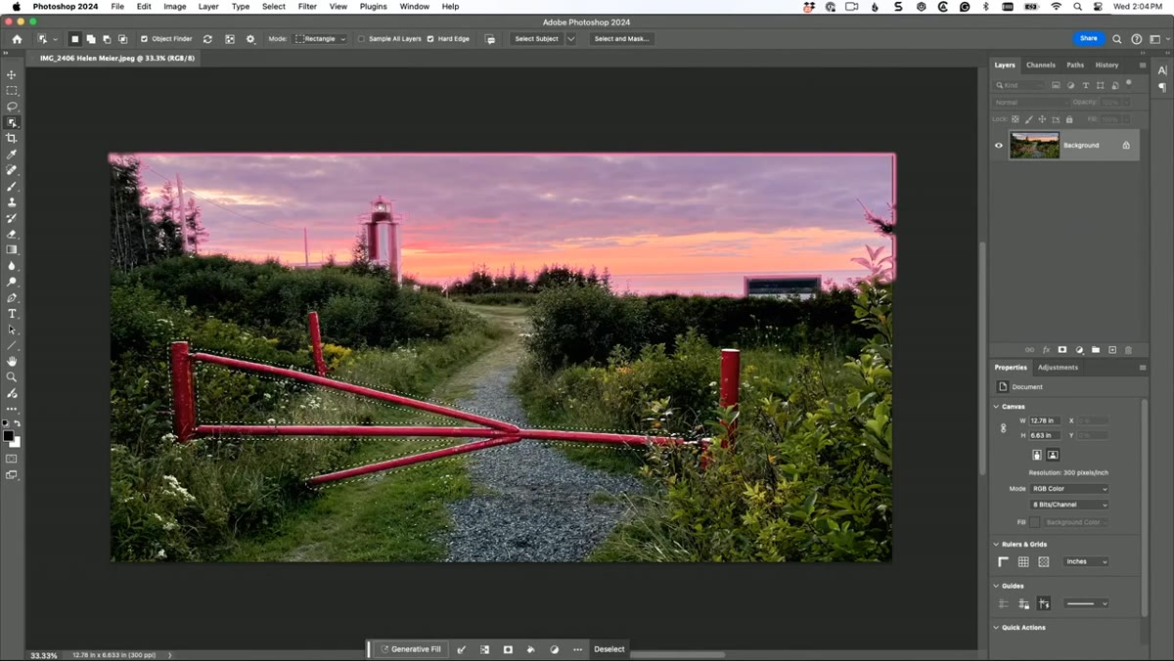Select the Gradient tool

click(12, 249)
